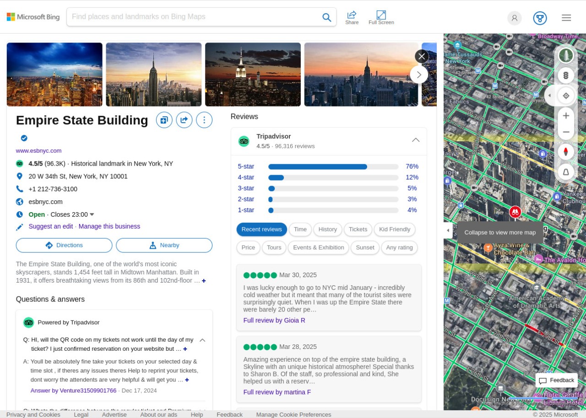The image size is (586, 418).
Task: Click the locate me icon on the map
Action: 566,96
